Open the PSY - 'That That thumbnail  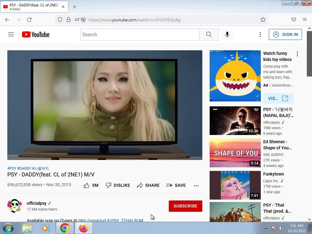point(235,212)
